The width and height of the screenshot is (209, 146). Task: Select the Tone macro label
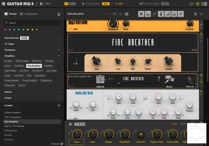[x=77, y=142]
